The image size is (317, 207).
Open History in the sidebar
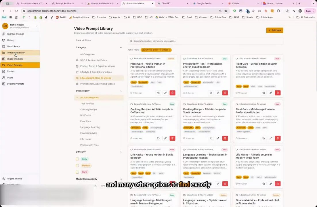(x=20, y=40)
